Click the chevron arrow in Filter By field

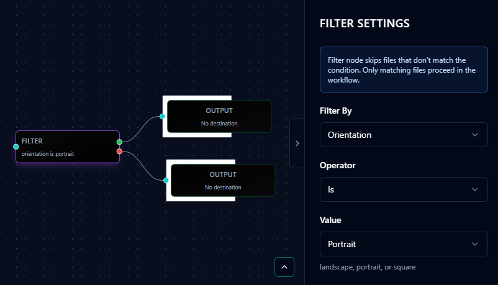(x=475, y=135)
